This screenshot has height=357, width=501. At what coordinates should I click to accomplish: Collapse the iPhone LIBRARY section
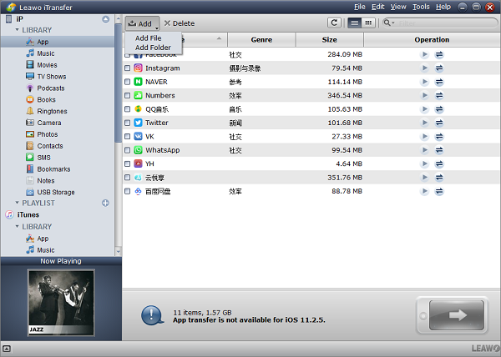pyautogui.click(x=17, y=30)
